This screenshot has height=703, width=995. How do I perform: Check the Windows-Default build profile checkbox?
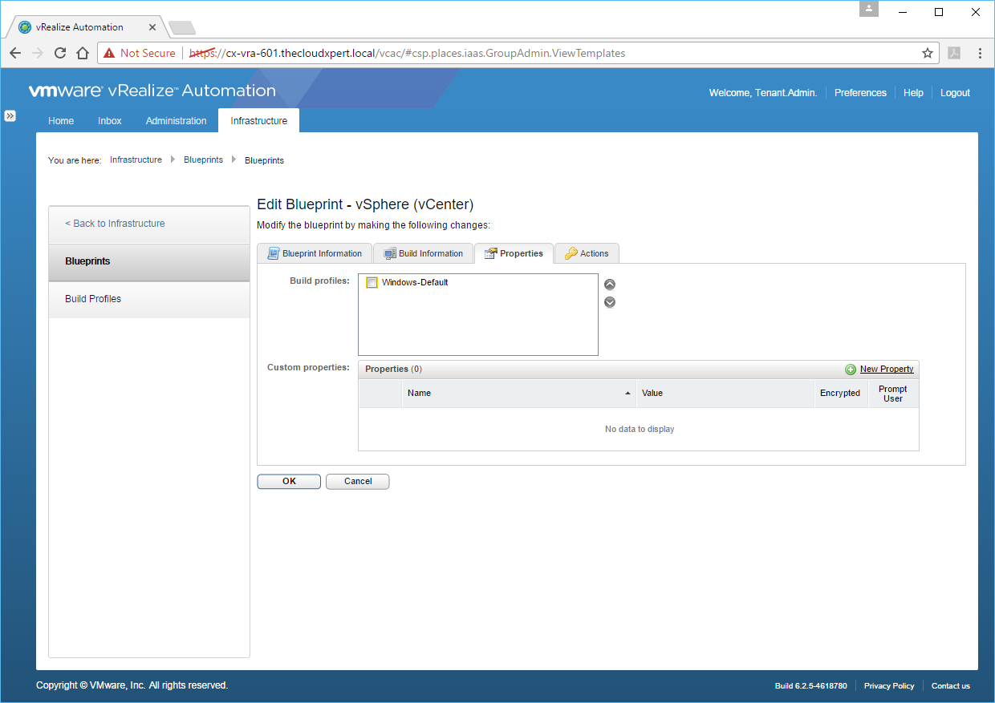pyautogui.click(x=372, y=282)
